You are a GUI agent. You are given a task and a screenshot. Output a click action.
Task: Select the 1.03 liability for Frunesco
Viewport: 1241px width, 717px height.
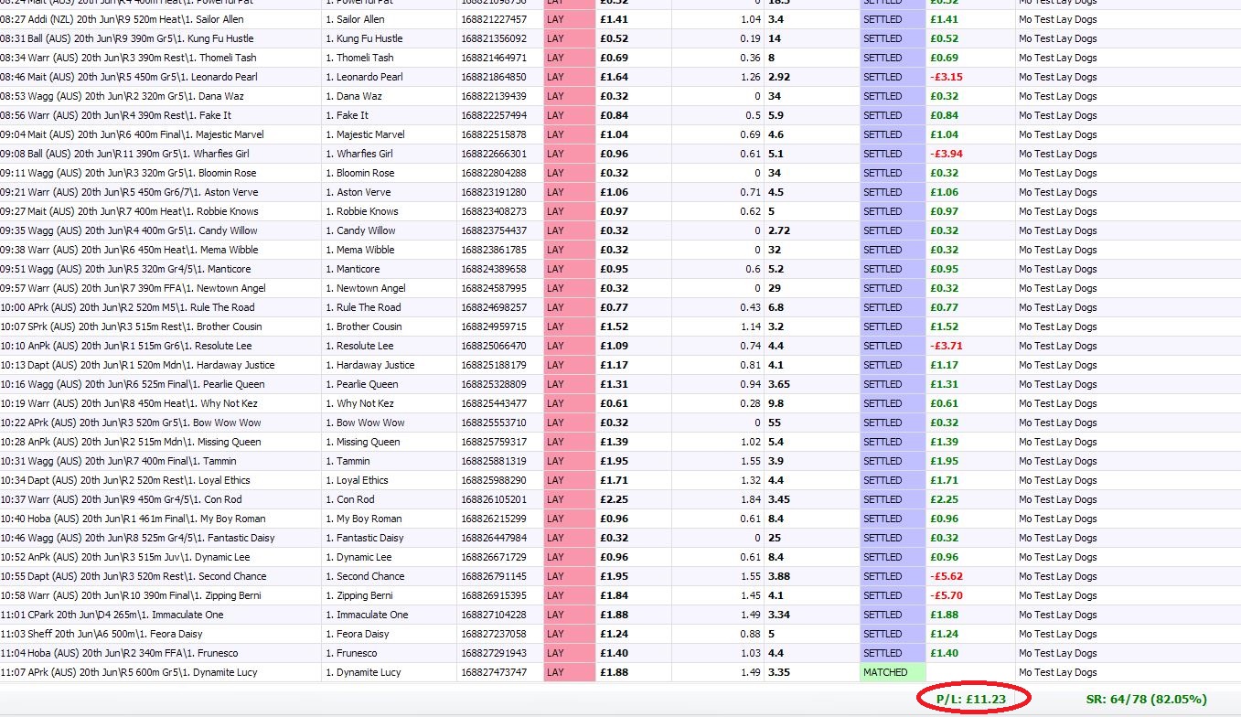click(751, 653)
